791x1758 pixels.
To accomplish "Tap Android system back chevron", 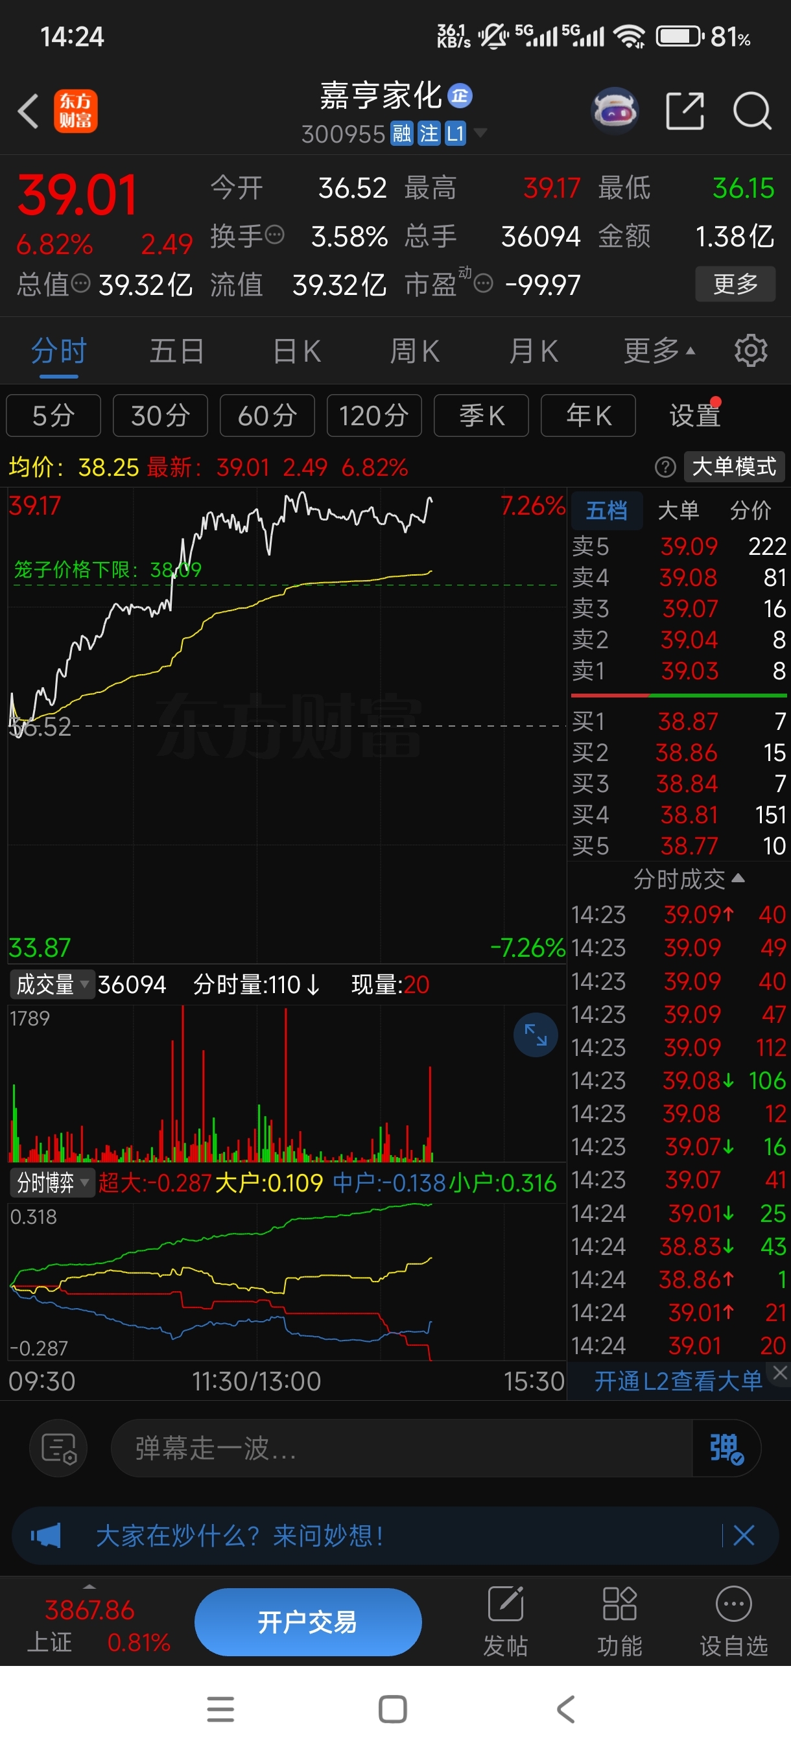I will 566,1709.
